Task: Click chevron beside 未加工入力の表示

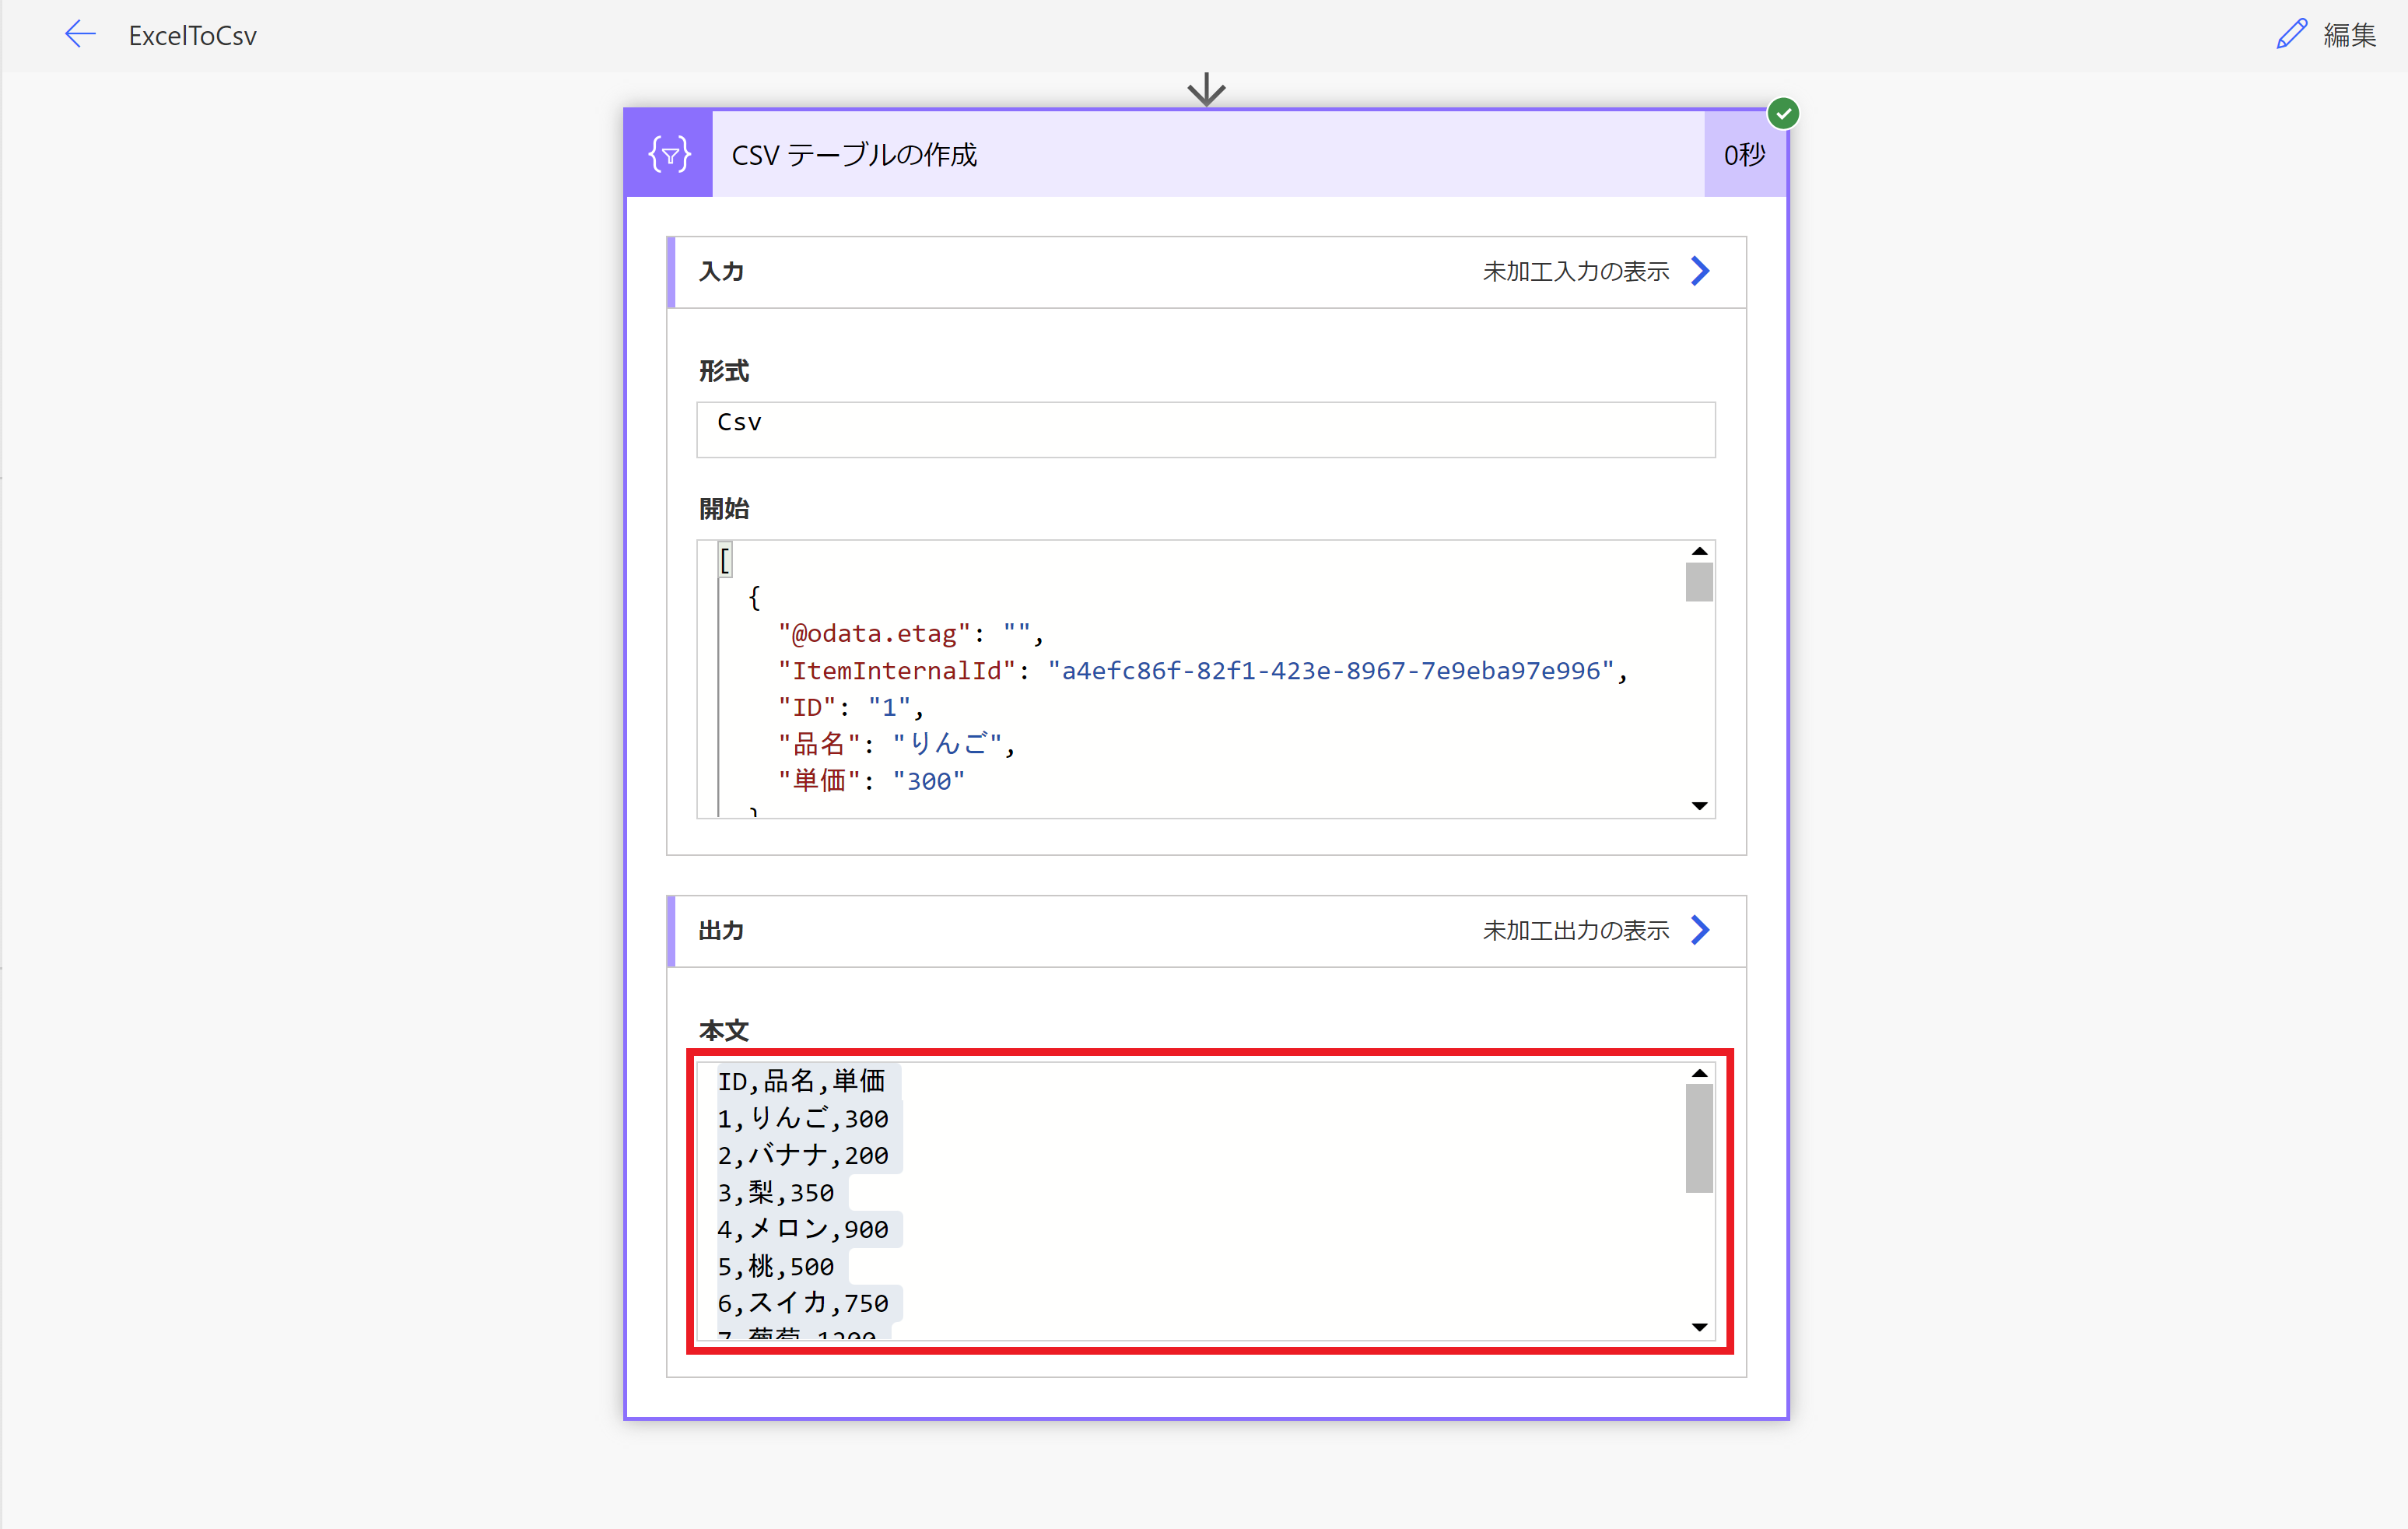Action: 1700,271
